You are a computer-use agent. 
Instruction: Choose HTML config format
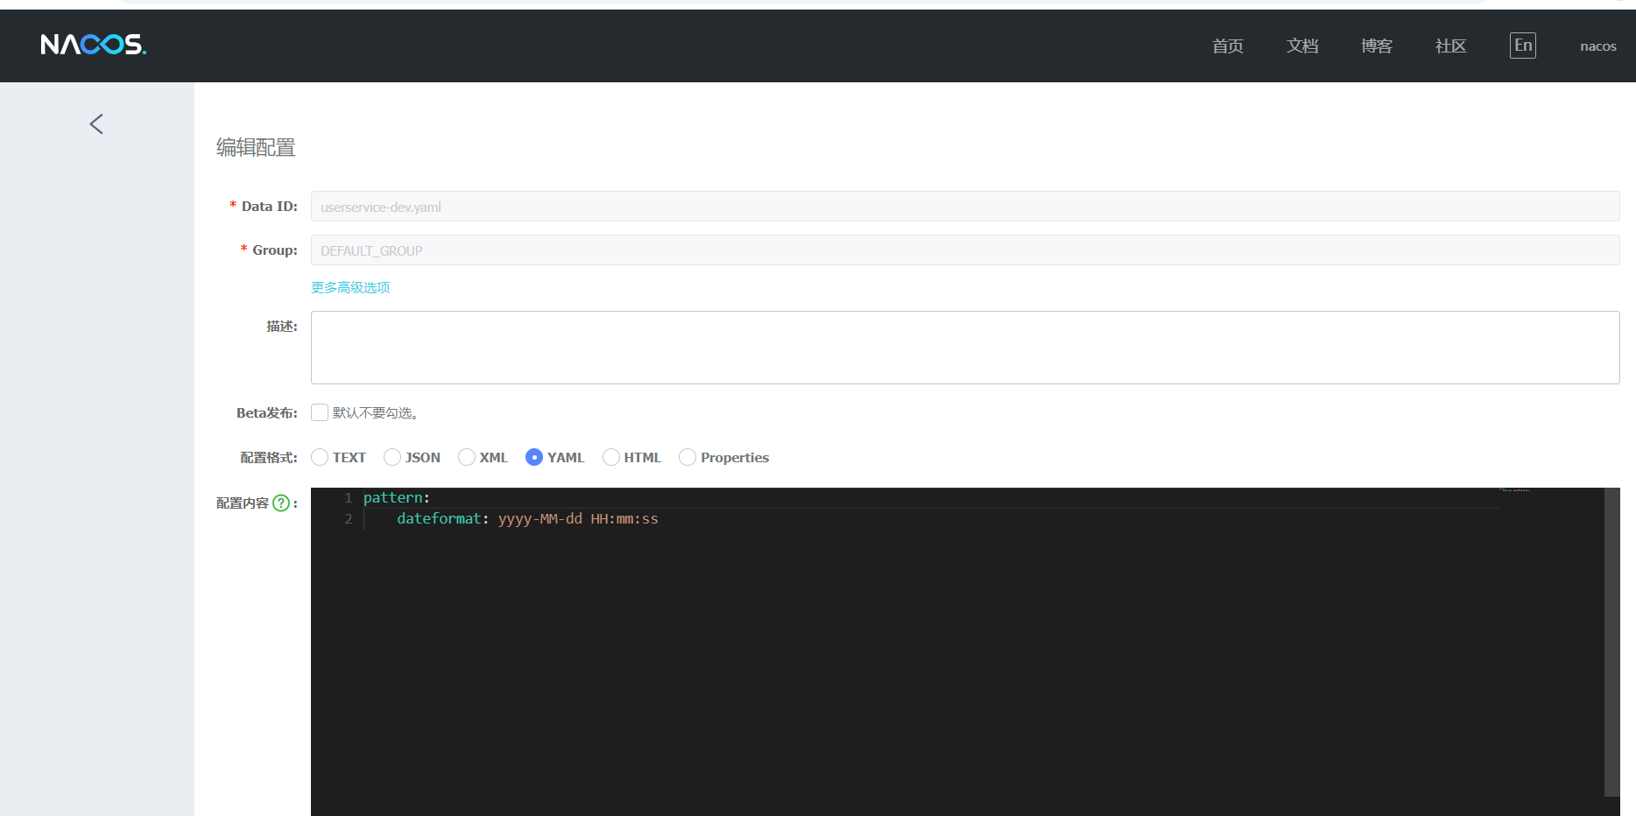[611, 457]
